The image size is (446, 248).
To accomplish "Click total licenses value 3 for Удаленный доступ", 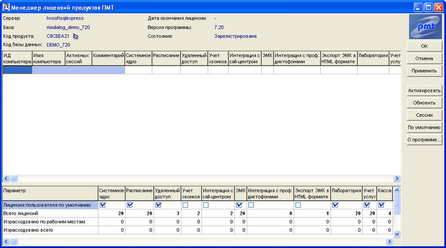I will tap(178, 213).
